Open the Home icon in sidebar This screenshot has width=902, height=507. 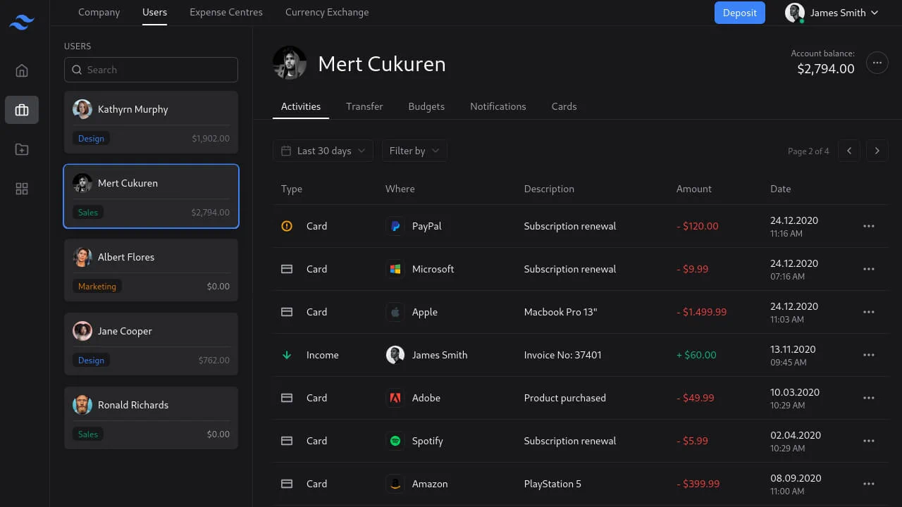(x=22, y=70)
